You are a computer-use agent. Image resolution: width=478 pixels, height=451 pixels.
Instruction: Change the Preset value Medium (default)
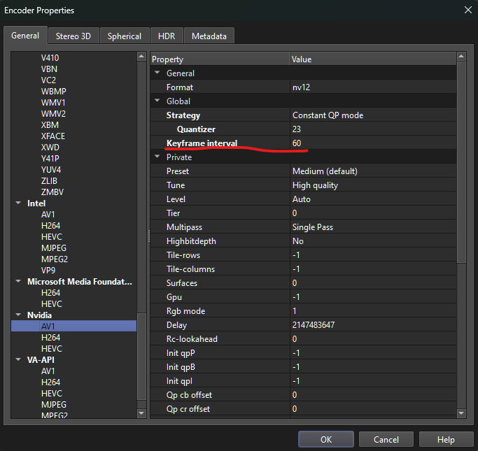pyautogui.click(x=371, y=171)
